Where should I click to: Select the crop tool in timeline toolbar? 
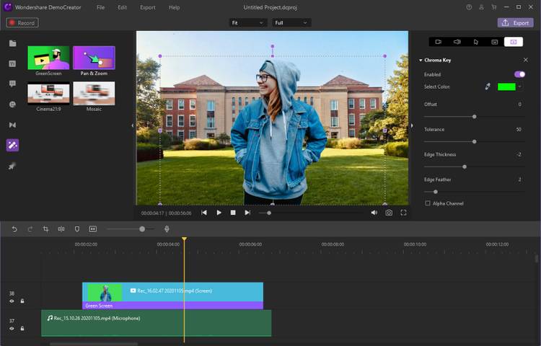coord(45,229)
